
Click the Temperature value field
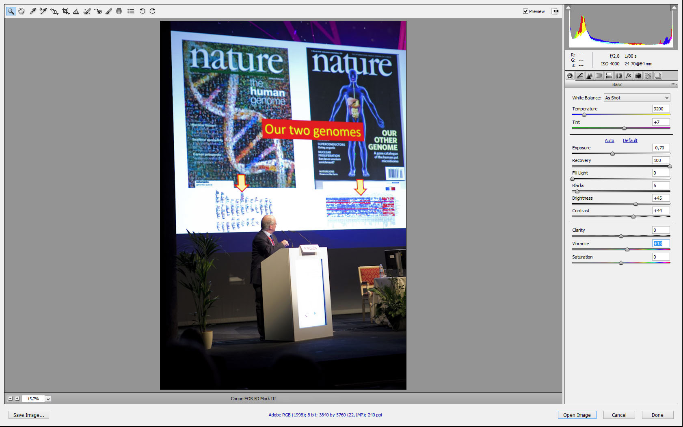click(661, 109)
